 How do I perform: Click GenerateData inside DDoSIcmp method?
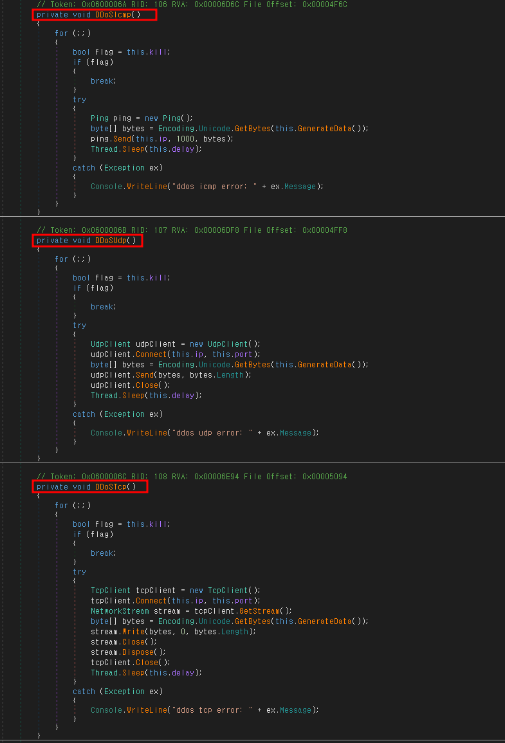click(x=325, y=129)
